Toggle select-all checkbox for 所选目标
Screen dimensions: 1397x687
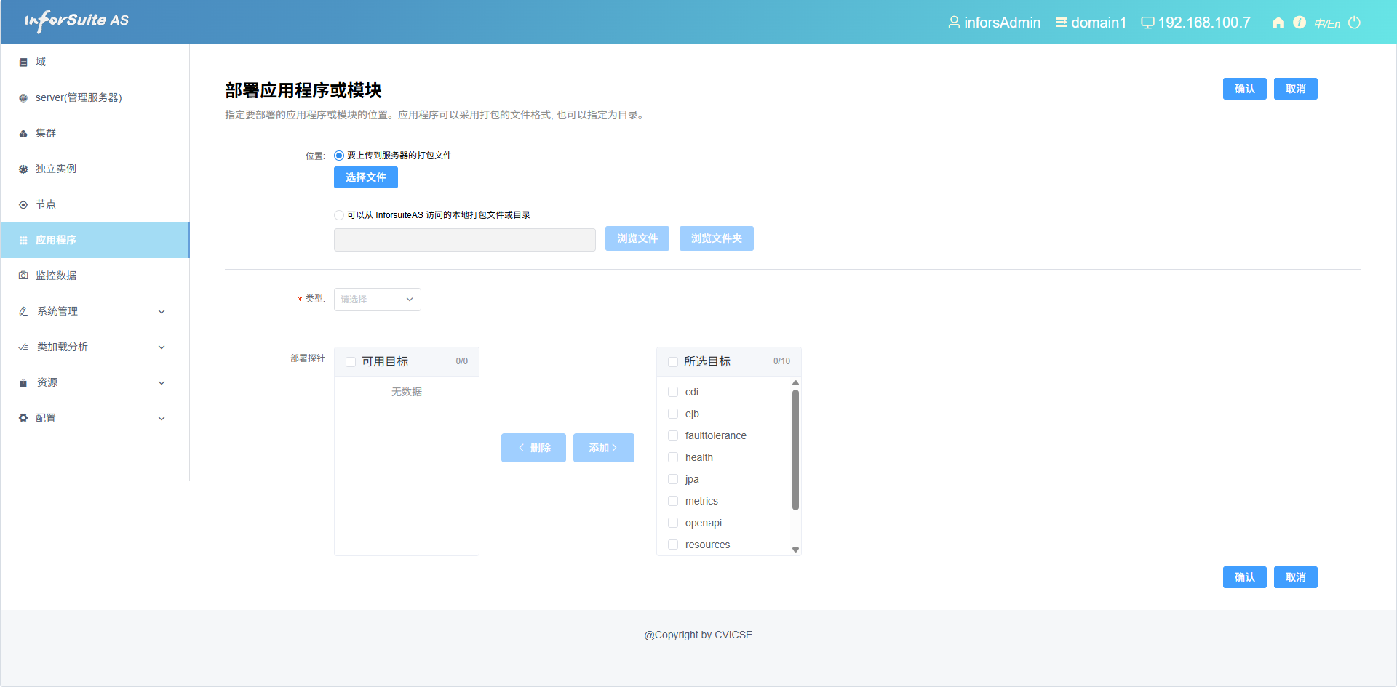tap(673, 362)
